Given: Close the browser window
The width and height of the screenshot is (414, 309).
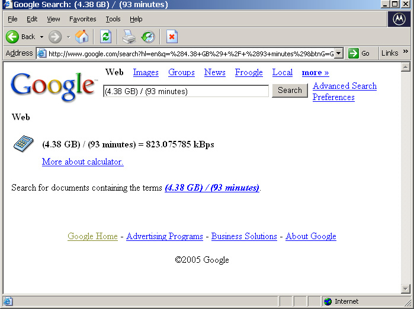Looking at the screenshot, I should coord(405,4).
